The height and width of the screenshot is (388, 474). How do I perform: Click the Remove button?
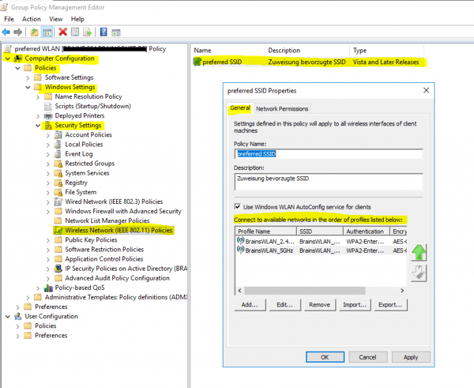[x=320, y=305]
